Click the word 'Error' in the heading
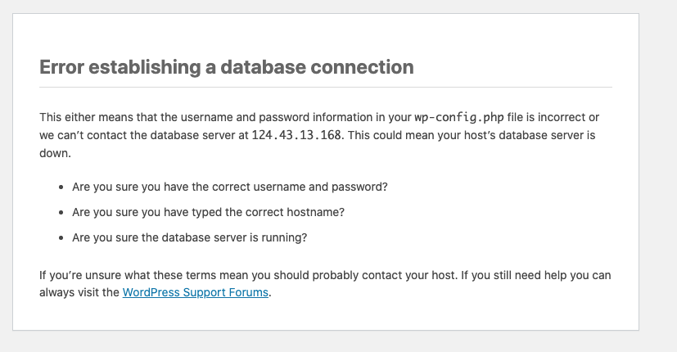This screenshot has height=352, width=677. [x=61, y=67]
